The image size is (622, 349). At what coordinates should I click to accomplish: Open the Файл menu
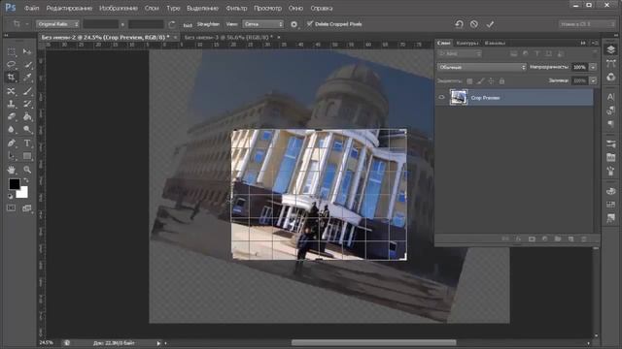click(31, 8)
